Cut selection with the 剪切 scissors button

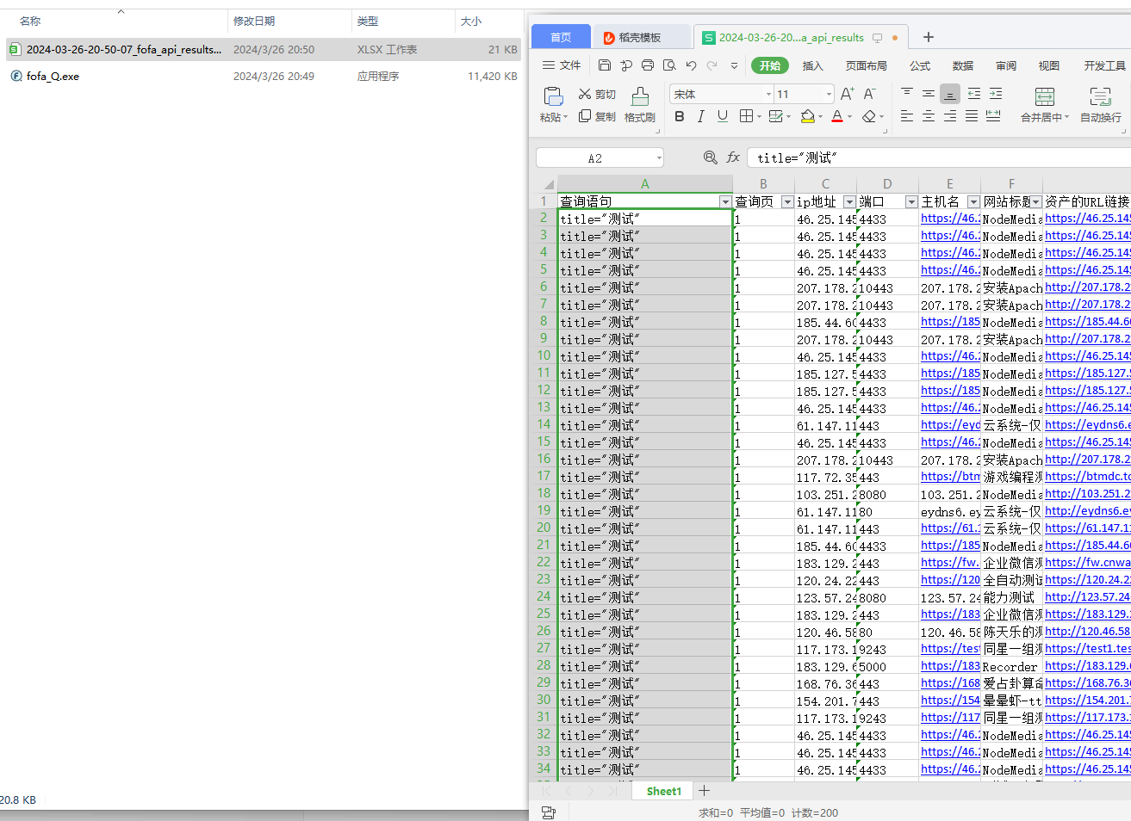[x=597, y=95]
